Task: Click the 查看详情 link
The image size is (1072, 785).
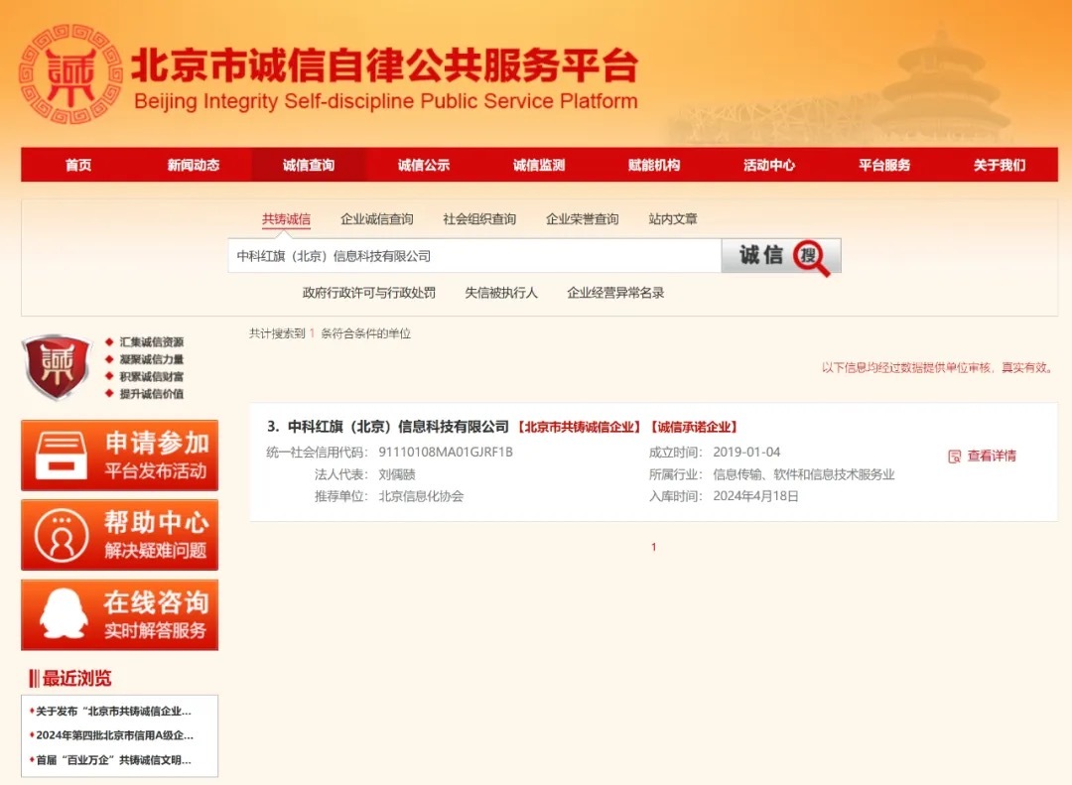Action: click(x=992, y=457)
